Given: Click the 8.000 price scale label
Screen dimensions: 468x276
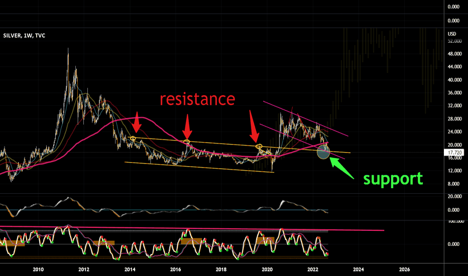Looking at the screenshot, I should [x=453, y=184].
